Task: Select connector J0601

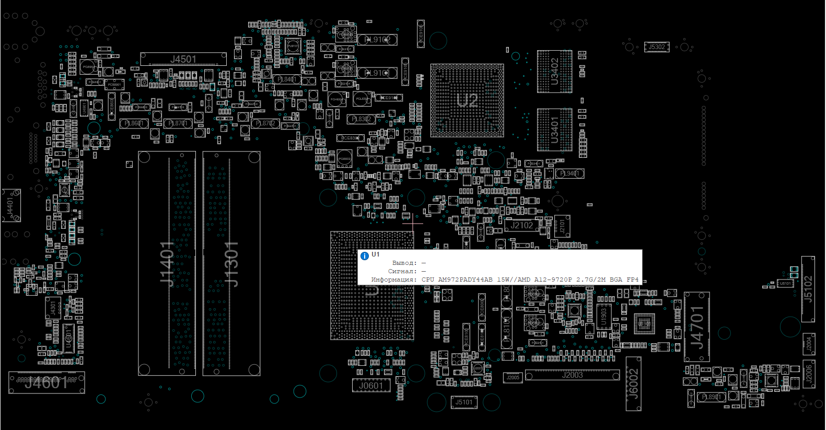Action: point(371,386)
